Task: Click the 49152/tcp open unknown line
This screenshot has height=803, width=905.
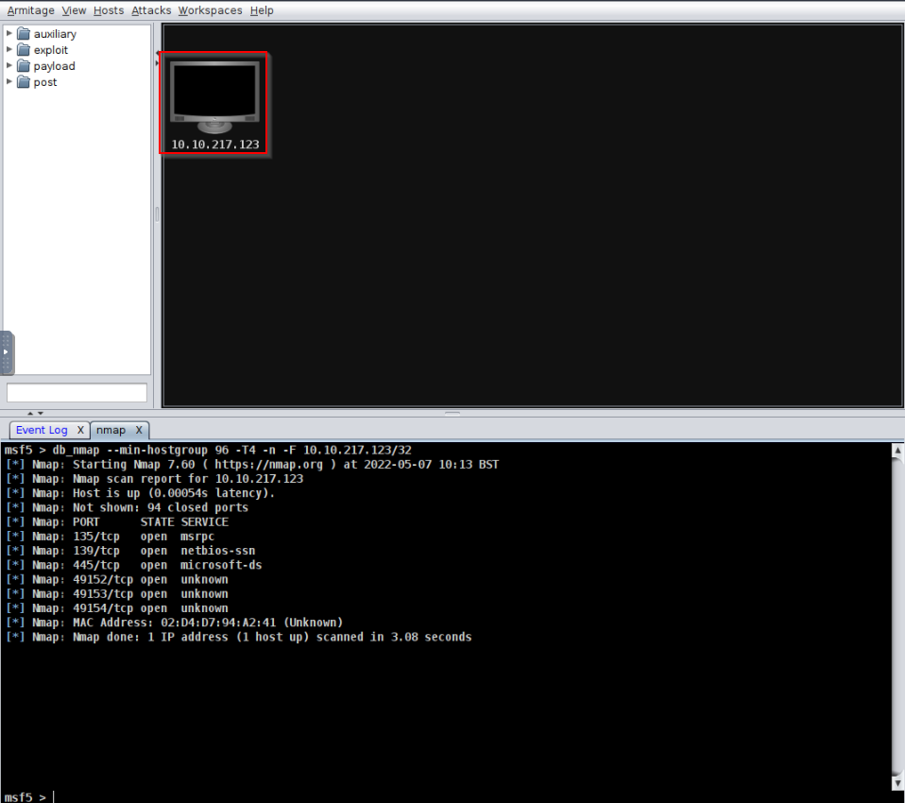Action: pos(117,580)
